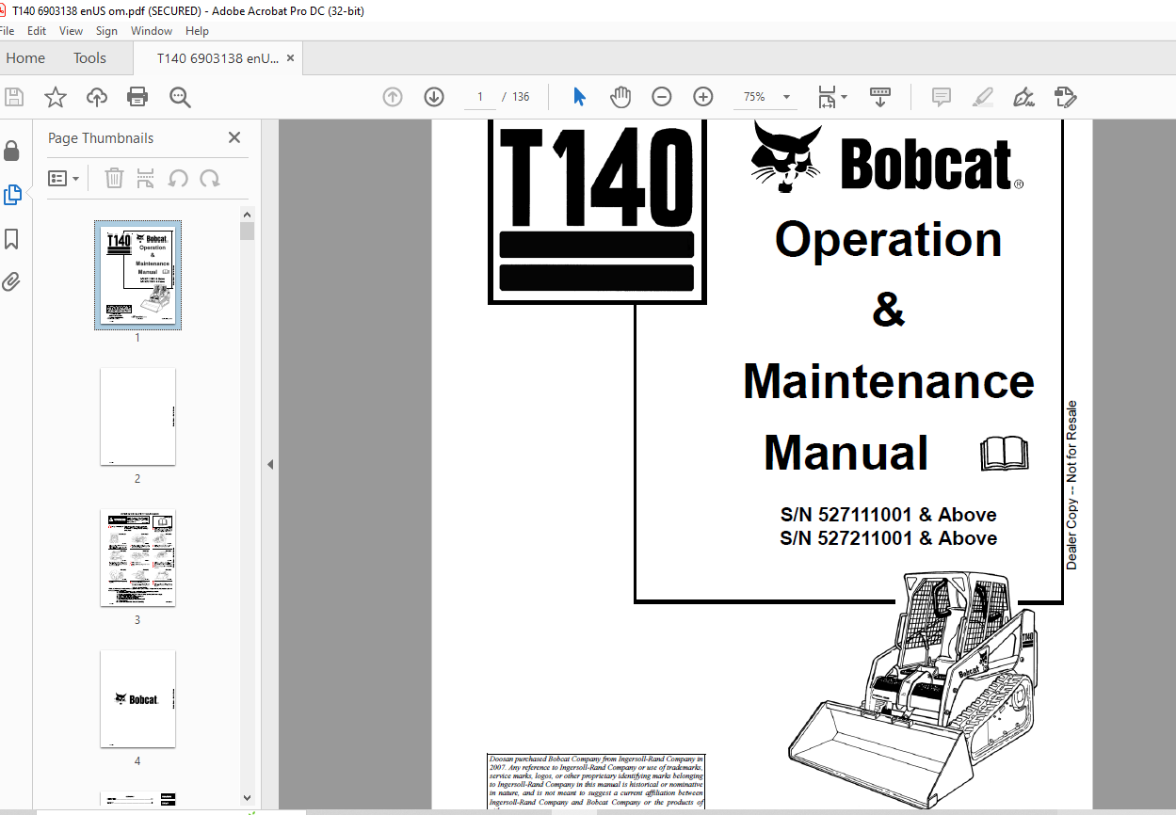Click the thumbnails panel scrollbar handle

point(247,231)
